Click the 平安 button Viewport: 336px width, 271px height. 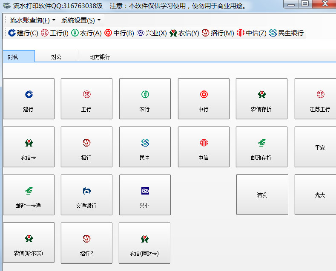click(x=316, y=147)
